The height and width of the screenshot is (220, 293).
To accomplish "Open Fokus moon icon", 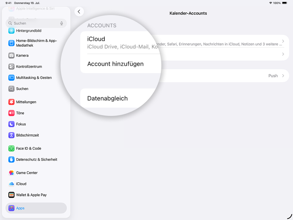I will click(x=11, y=124).
